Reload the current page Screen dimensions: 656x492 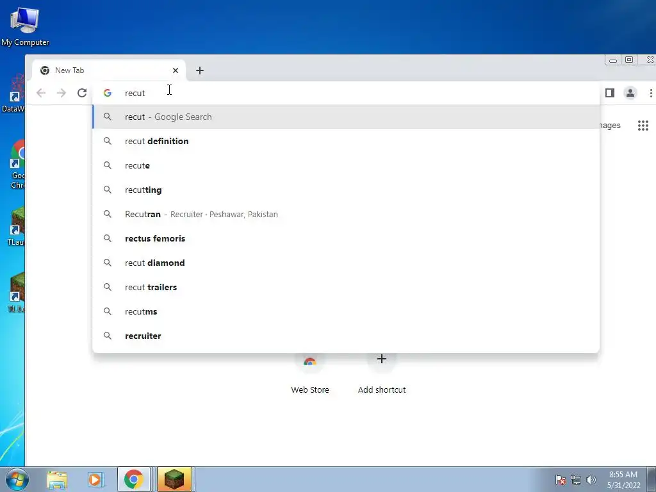(82, 93)
